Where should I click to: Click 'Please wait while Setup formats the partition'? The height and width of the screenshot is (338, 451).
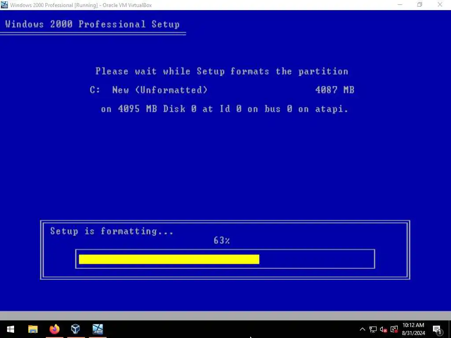[x=222, y=71]
